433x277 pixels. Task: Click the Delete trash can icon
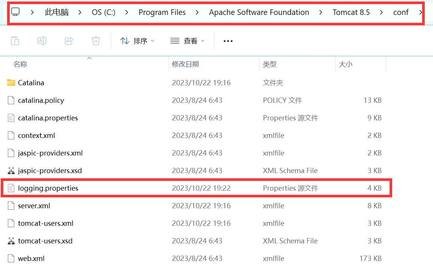click(96, 41)
